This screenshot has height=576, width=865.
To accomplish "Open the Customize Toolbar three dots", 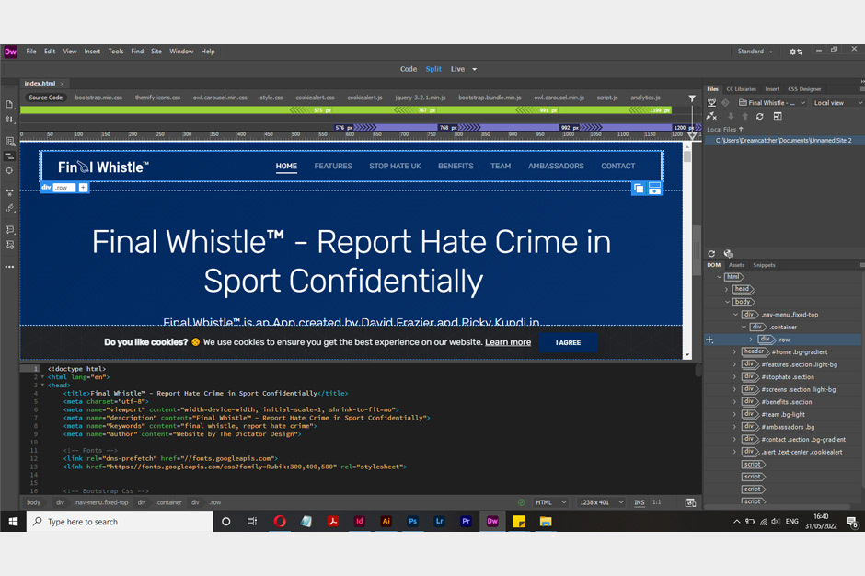I will coord(9,267).
